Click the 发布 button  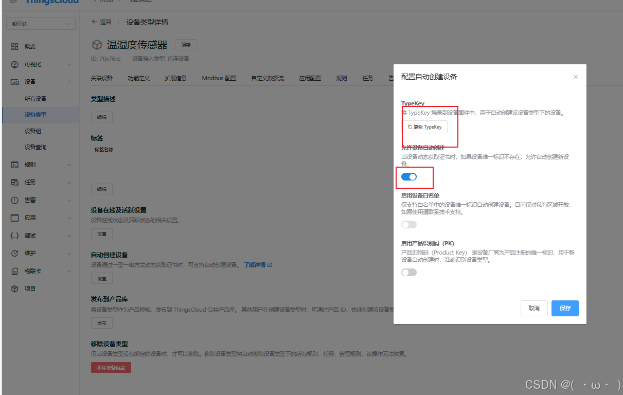[101, 323]
